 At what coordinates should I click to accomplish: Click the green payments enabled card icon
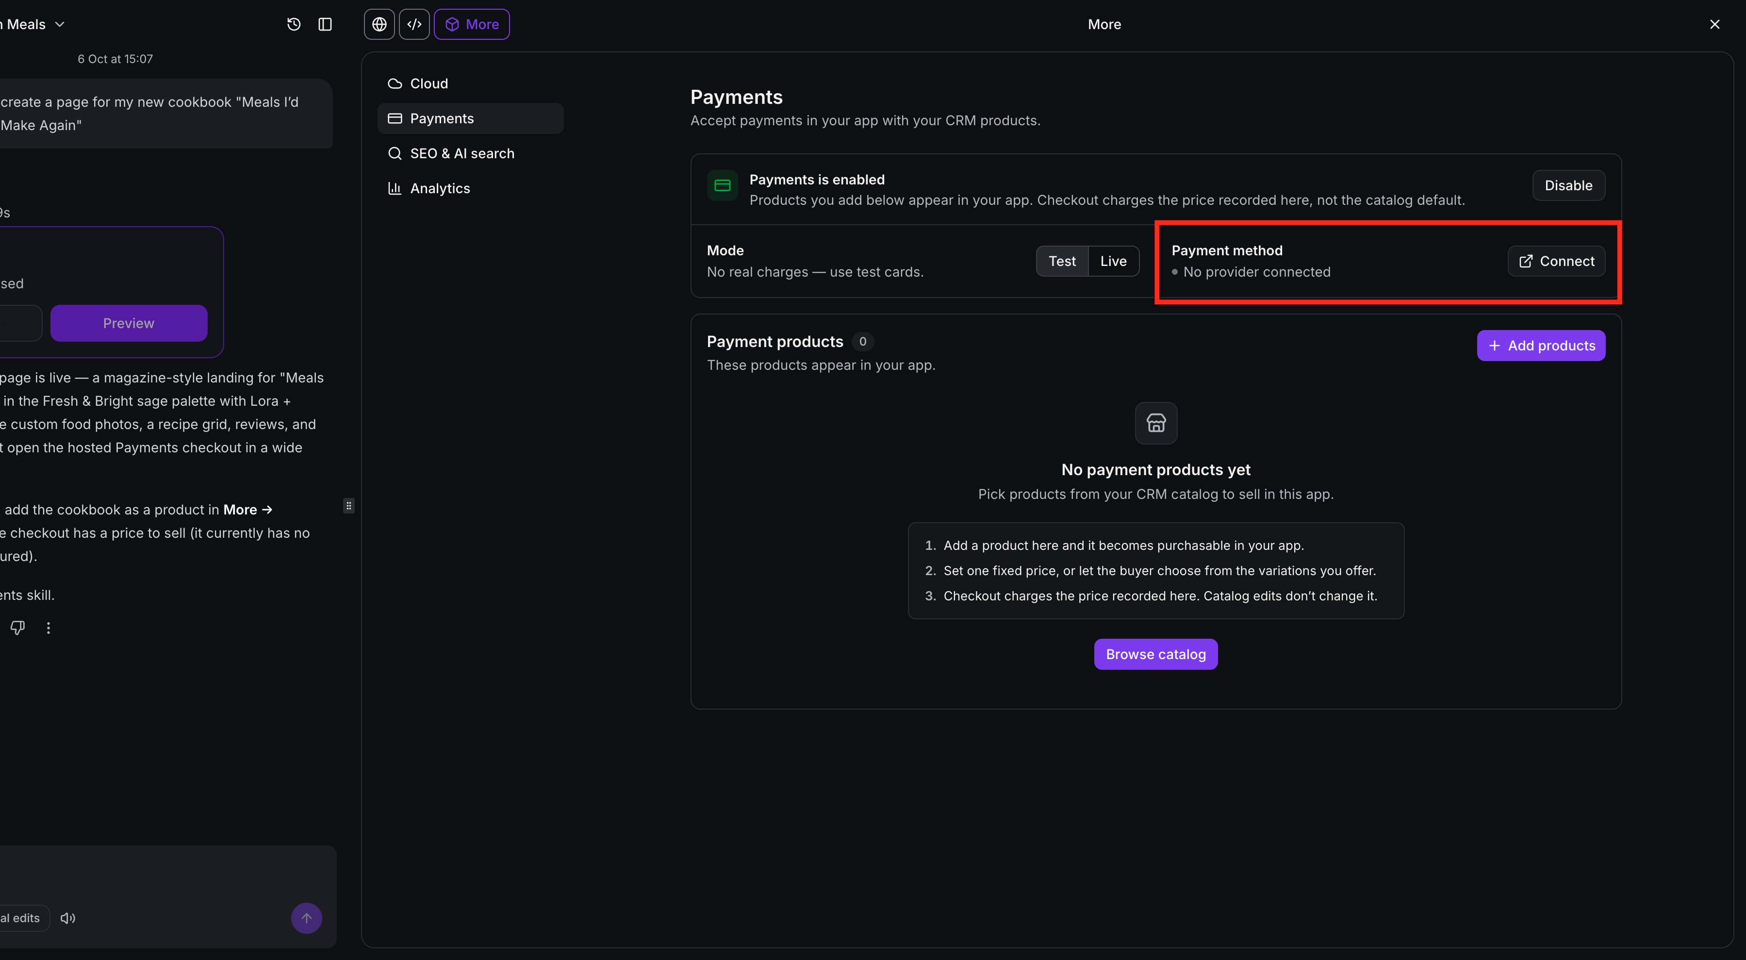[x=723, y=186]
